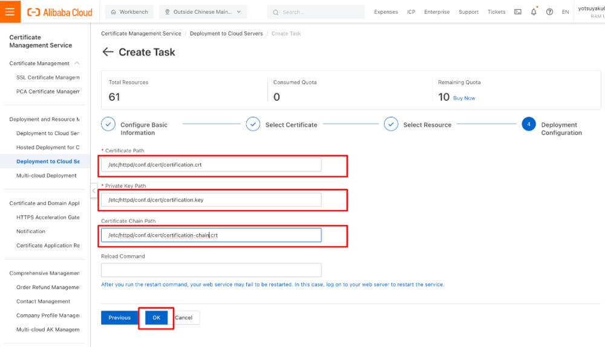Click Deployment to Cloud Servers breadcrumb
Screen dimensions: 605x347
[226, 33]
